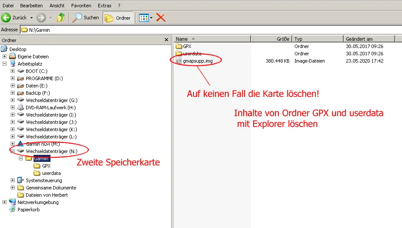Open dropdown arrow beside views icon
The image size is (402, 228).
coord(151,18)
